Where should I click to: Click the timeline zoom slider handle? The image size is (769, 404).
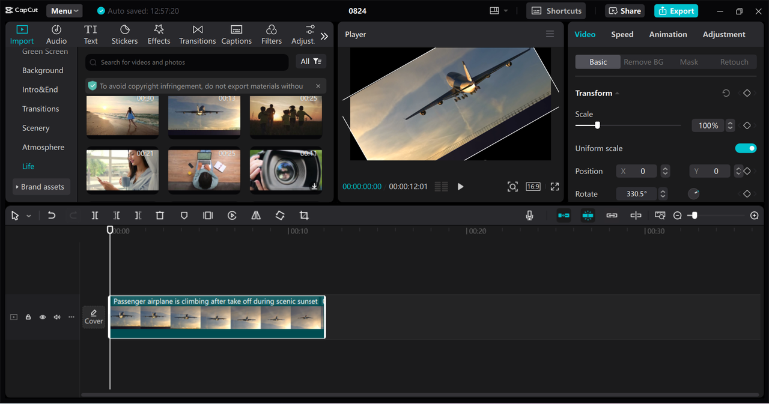(x=695, y=216)
